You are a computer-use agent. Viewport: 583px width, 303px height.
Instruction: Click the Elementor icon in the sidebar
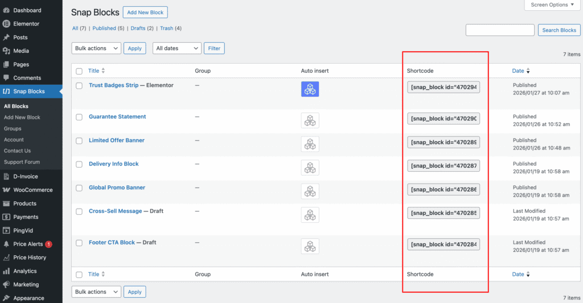click(x=6, y=24)
